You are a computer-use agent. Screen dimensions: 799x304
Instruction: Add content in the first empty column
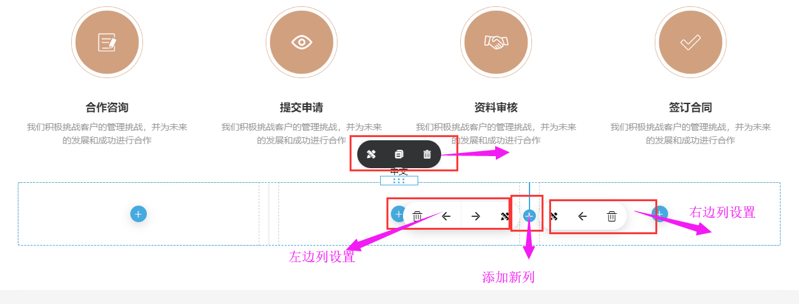pos(139,214)
